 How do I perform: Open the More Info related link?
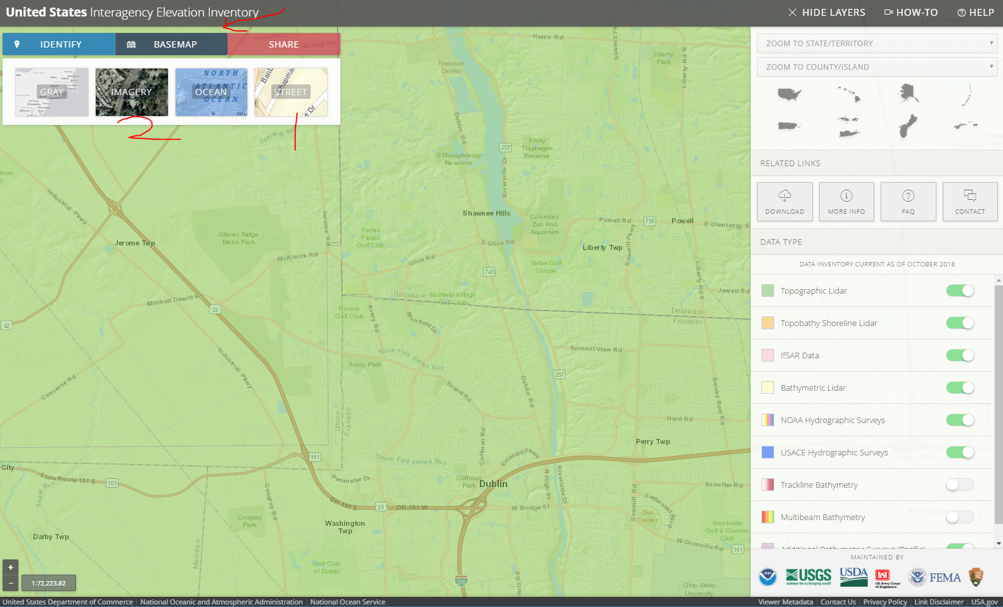tap(846, 202)
